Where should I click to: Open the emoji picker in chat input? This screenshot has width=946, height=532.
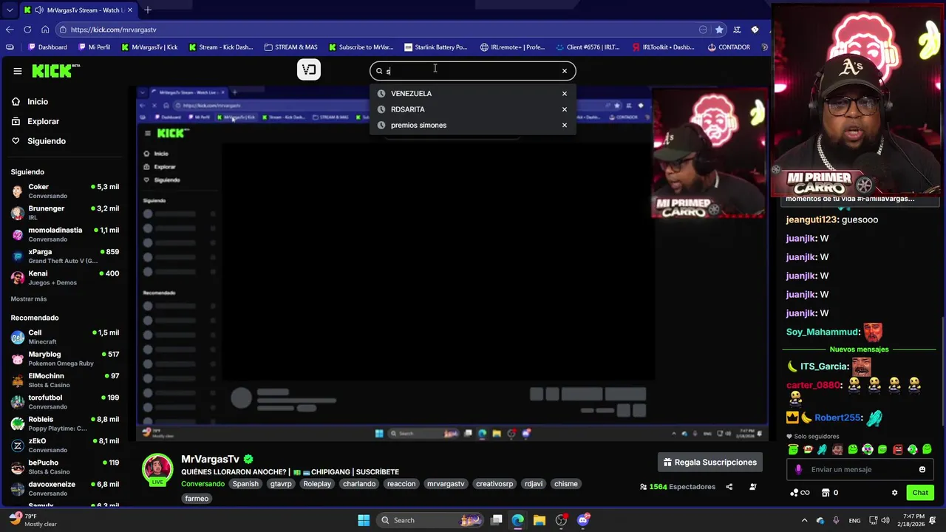(x=922, y=470)
